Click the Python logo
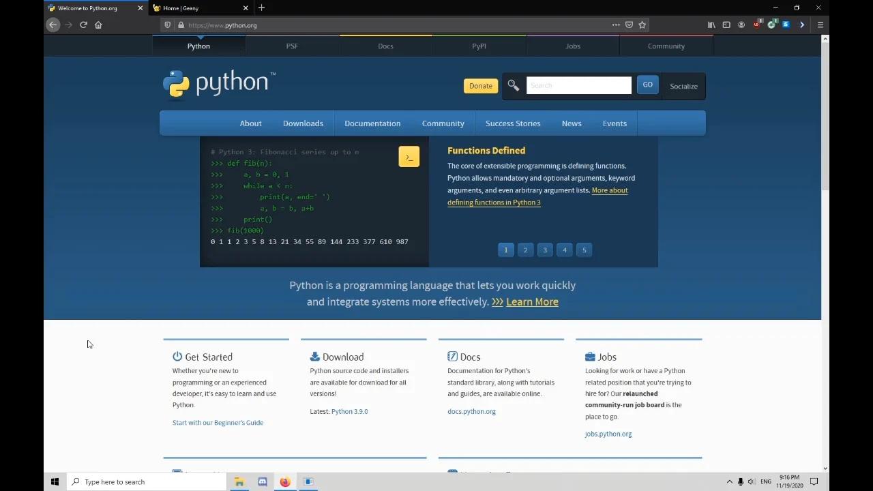This screenshot has width=873, height=491. pos(176,83)
